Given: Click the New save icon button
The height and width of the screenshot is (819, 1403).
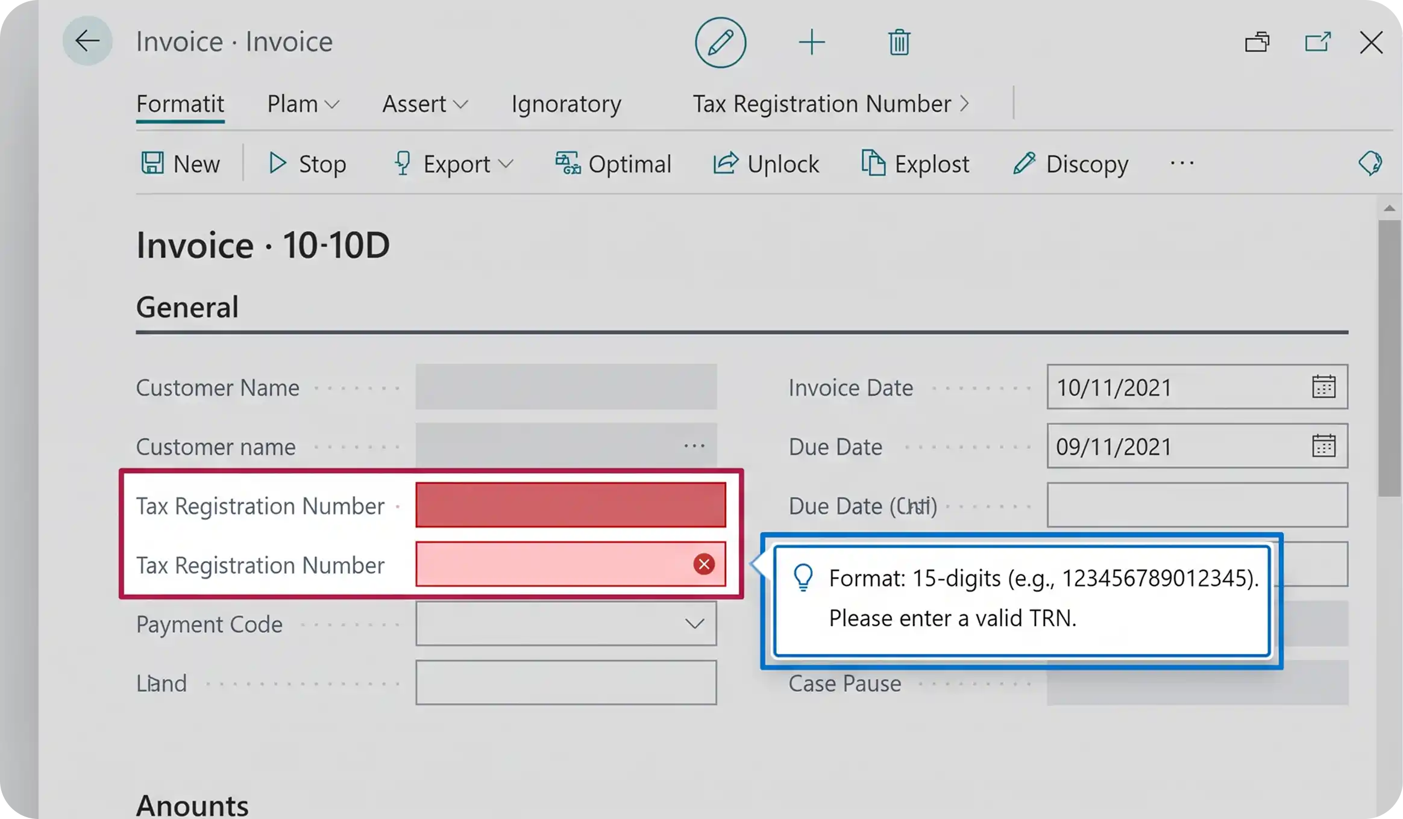Looking at the screenshot, I should [x=180, y=164].
